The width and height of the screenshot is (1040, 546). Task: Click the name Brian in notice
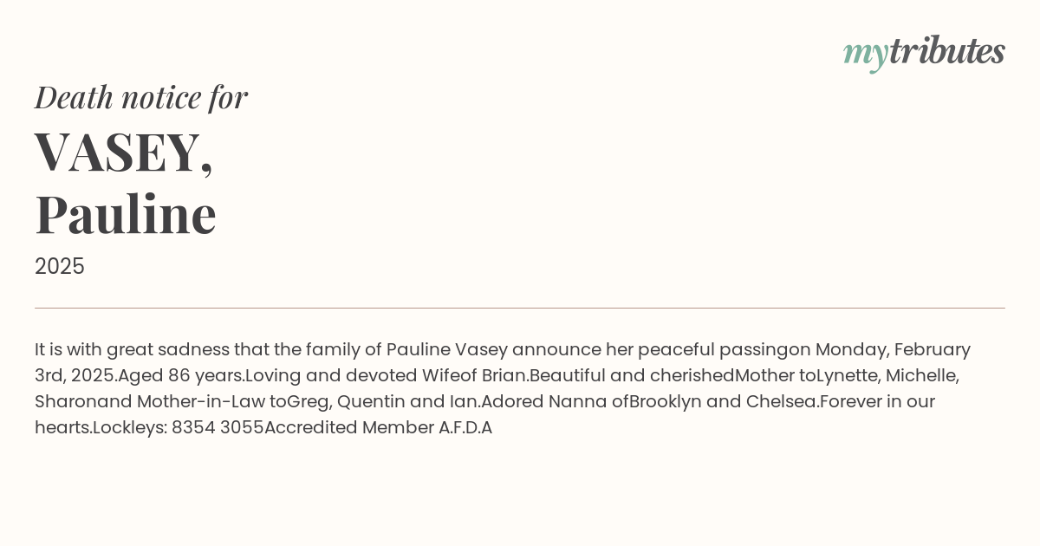click(503, 375)
